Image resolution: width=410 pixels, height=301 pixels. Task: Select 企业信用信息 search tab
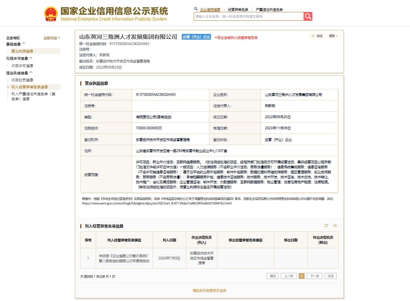(210, 10)
